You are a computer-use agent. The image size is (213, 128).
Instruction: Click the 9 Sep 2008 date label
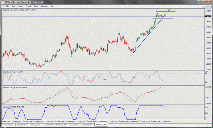coord(6,122)
